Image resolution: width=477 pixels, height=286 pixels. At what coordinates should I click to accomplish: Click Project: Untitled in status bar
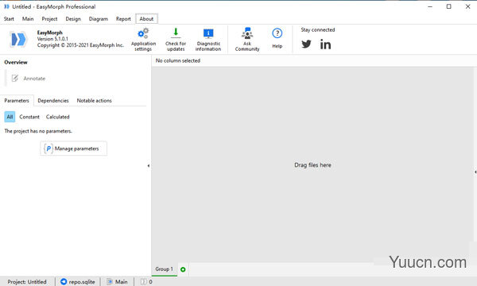[x=27, y=282]
